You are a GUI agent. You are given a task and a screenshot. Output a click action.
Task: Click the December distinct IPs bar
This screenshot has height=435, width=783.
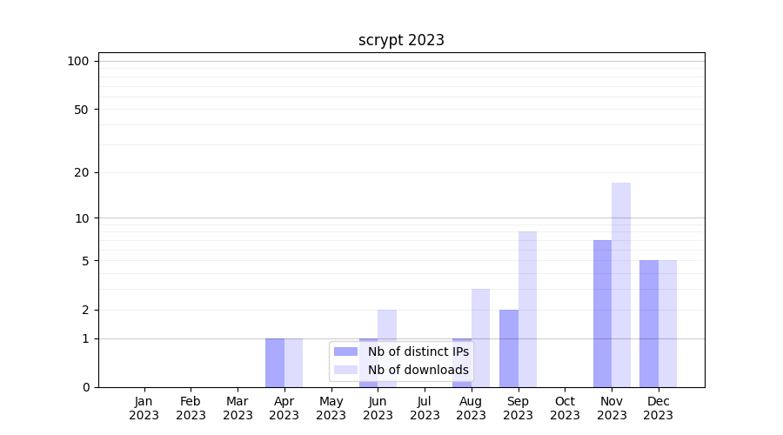pos(649,323)
